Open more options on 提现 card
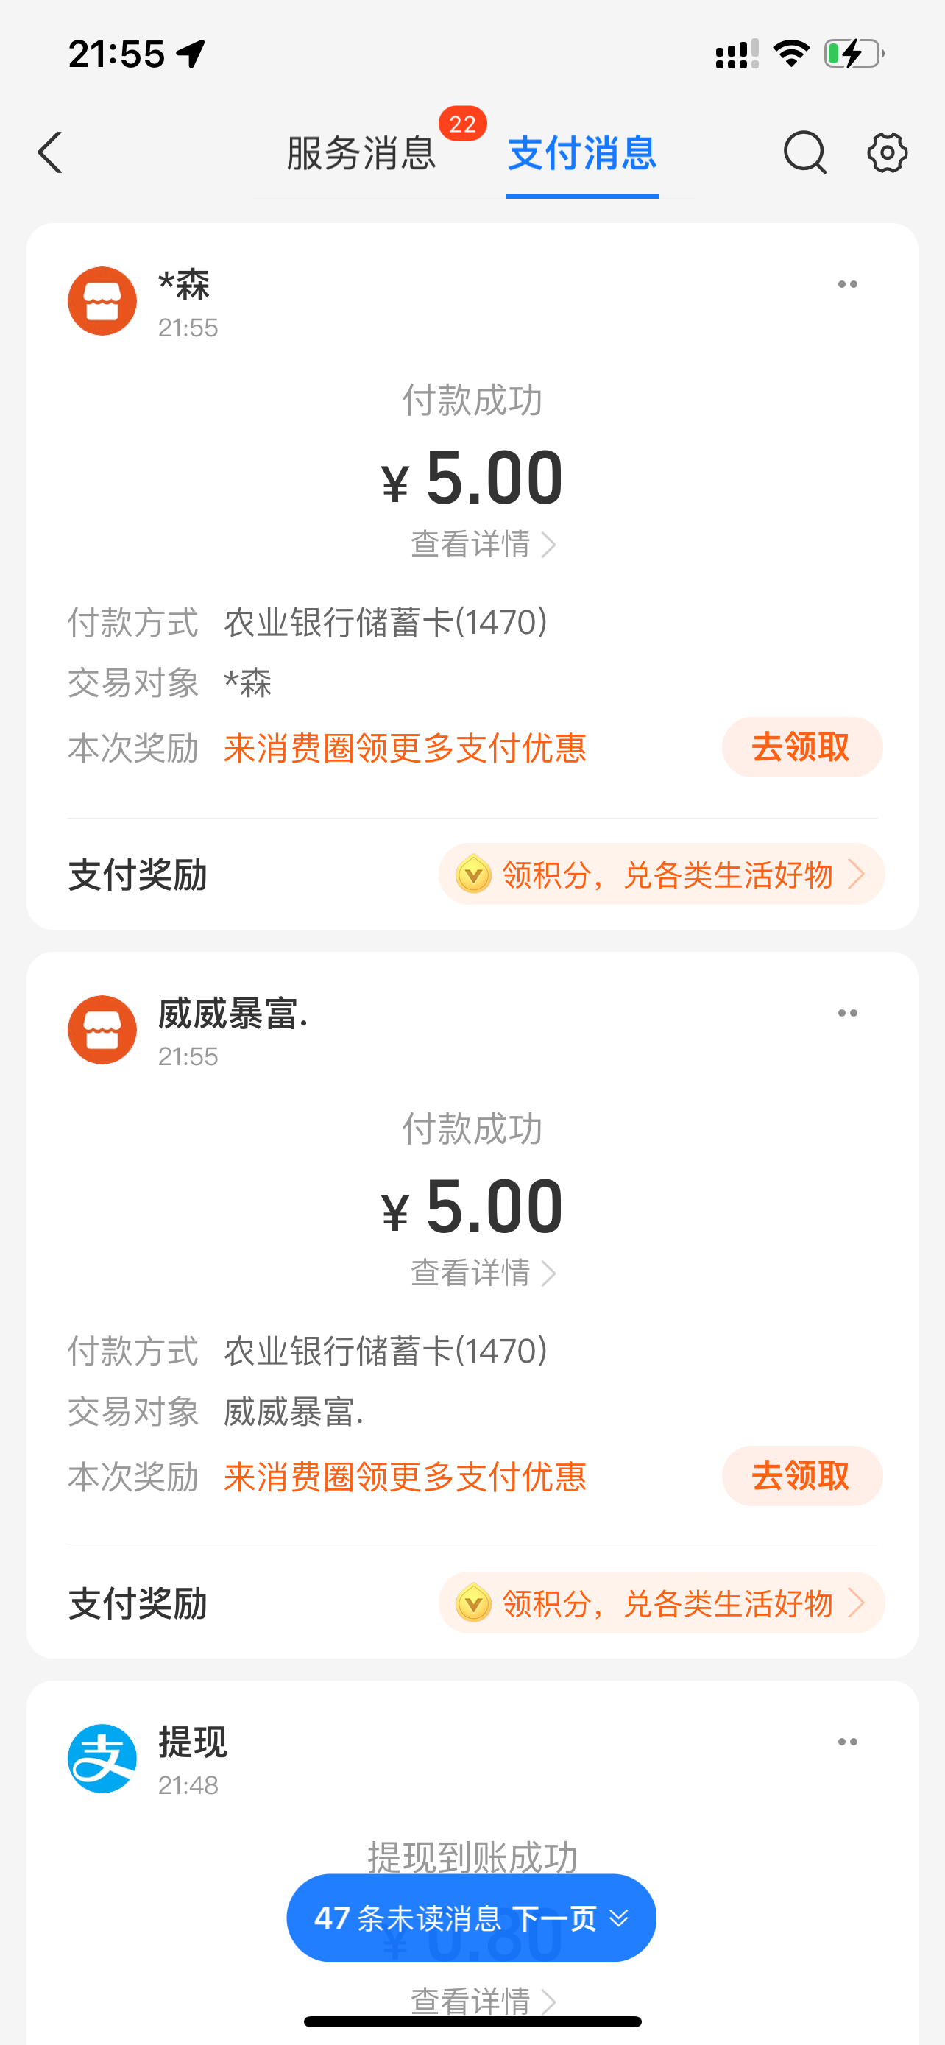 847,1742
